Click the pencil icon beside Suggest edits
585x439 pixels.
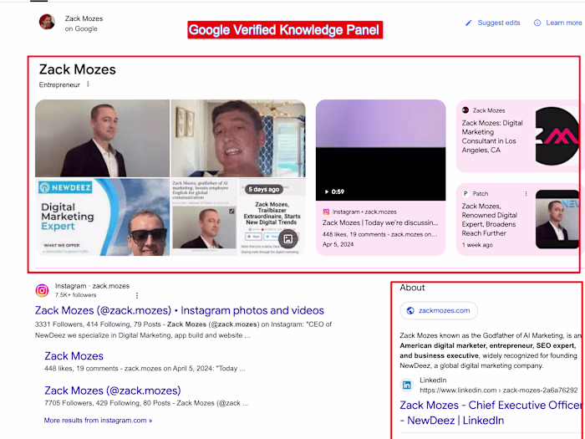(469, 23)
